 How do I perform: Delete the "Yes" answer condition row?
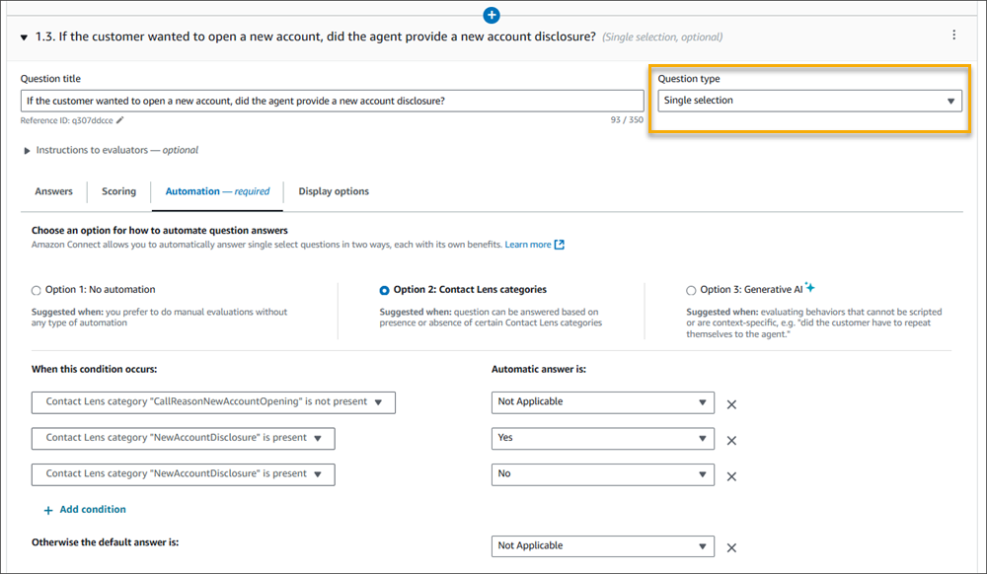click(x=731, y=439)
